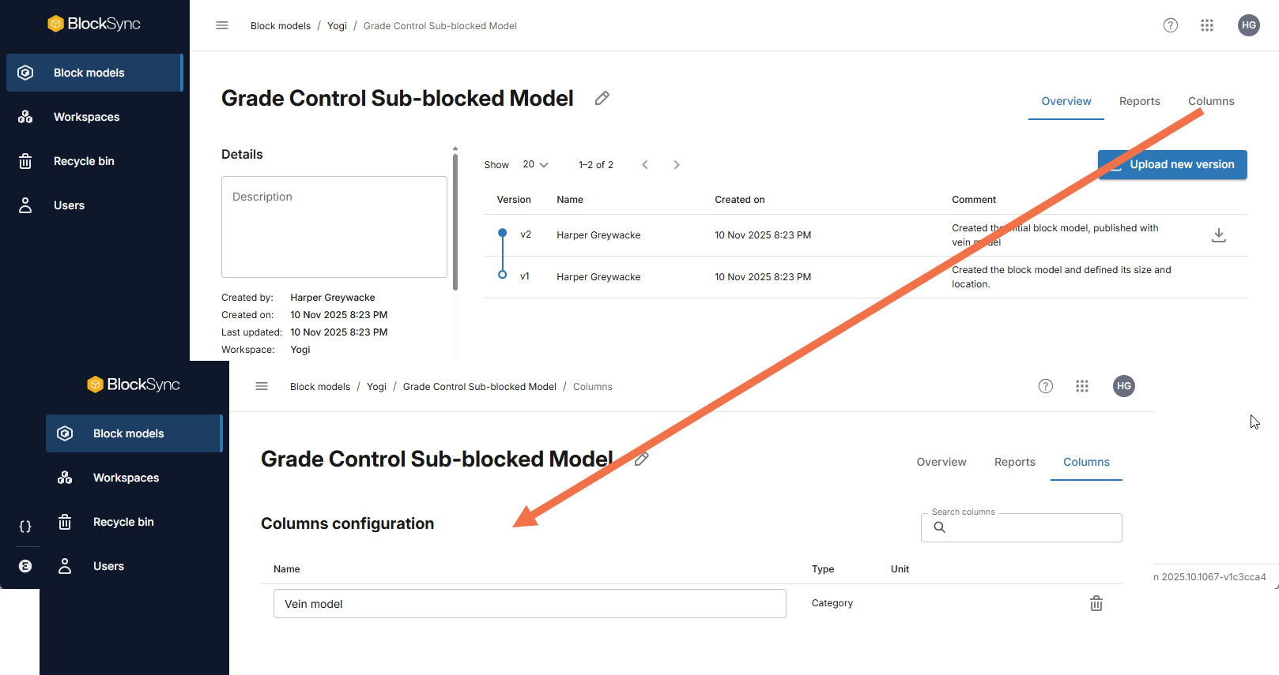Download version v2 of the block model
This screenshot has width=1279, height=675.
click(x=1218, y=235)
